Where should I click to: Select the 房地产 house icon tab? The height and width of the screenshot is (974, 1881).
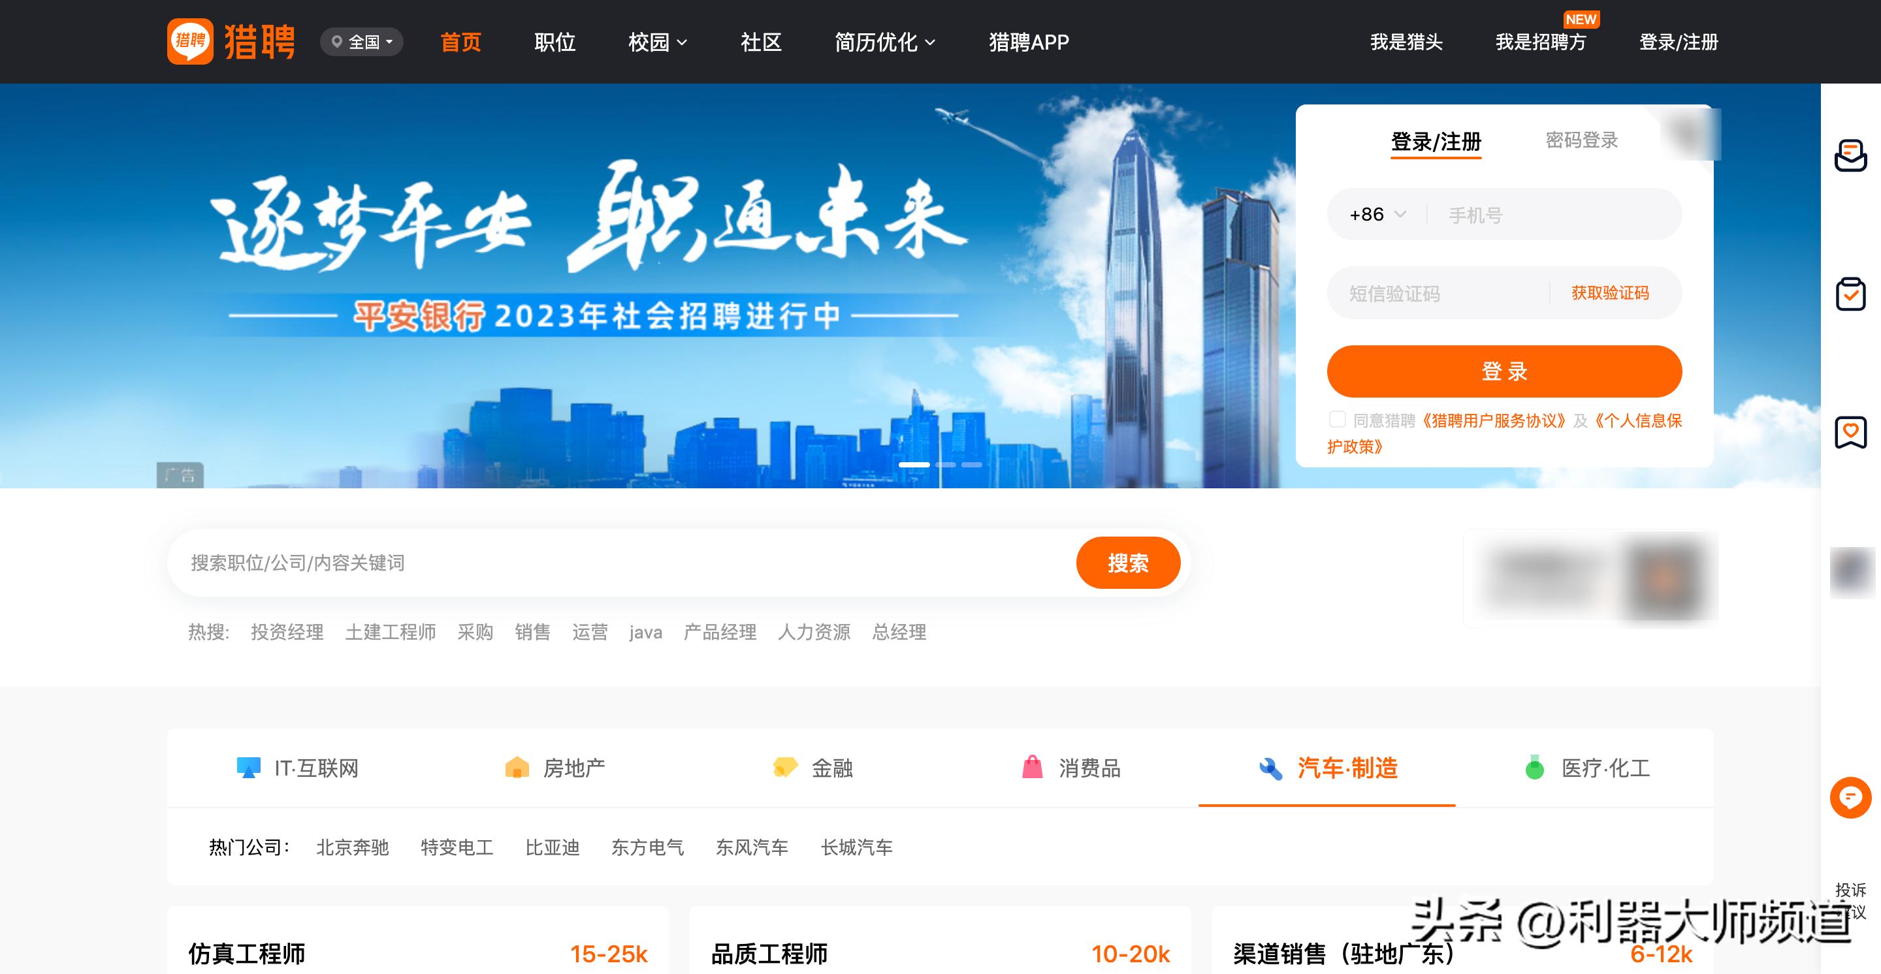(x=516, y=768)
